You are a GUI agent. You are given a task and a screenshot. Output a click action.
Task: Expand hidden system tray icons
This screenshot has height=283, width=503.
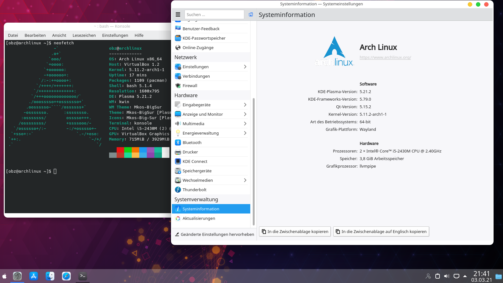(x=465, y=276)
